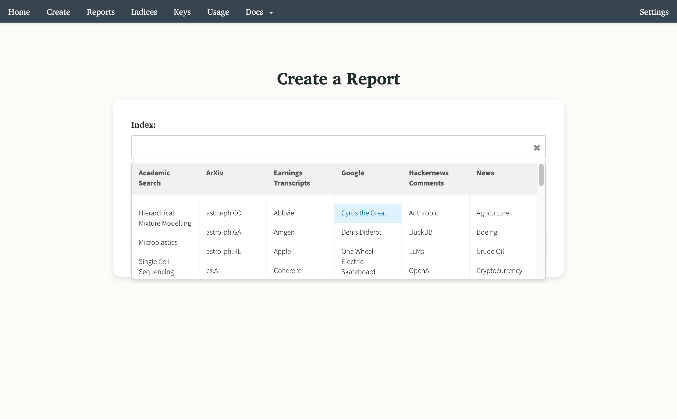Pick Cryptocurrency from the News column
Viewport: 677px width, 419px height.
499,270
